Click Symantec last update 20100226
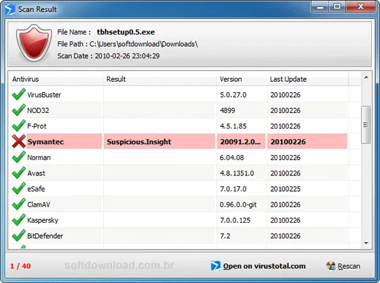This screenshot has width=380, height=283. click(288, 141)
